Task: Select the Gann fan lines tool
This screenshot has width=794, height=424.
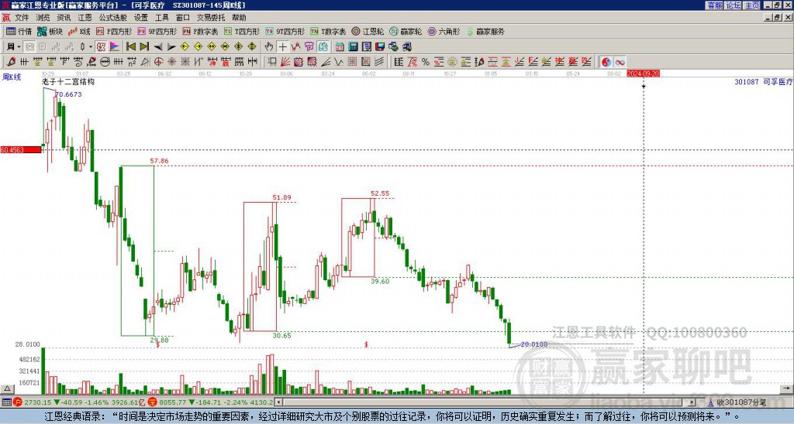Action: 285,62
